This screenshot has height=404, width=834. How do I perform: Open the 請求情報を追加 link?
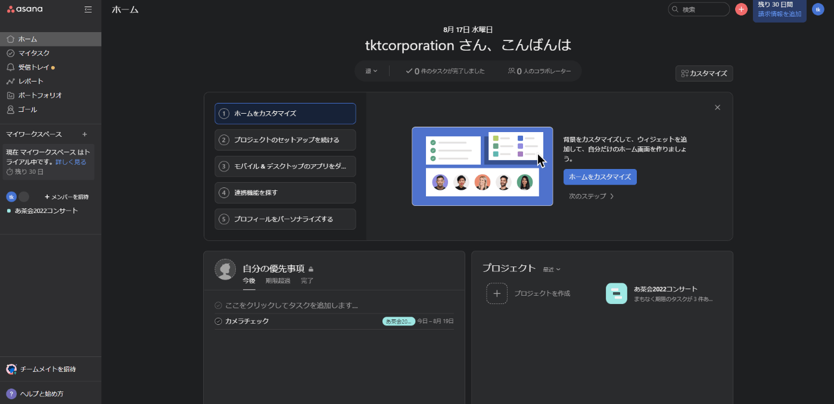pos(779,14)
